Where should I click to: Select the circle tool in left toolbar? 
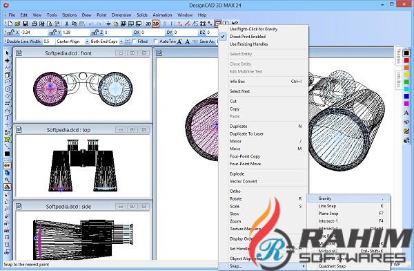point(8,89)
